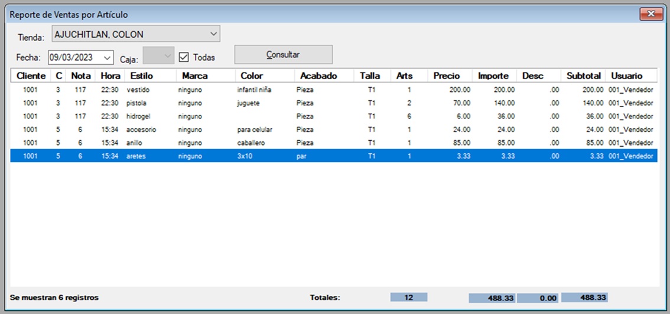Click the Importe column header
This screenshot has width=670, height=314.
click(493, 75)
